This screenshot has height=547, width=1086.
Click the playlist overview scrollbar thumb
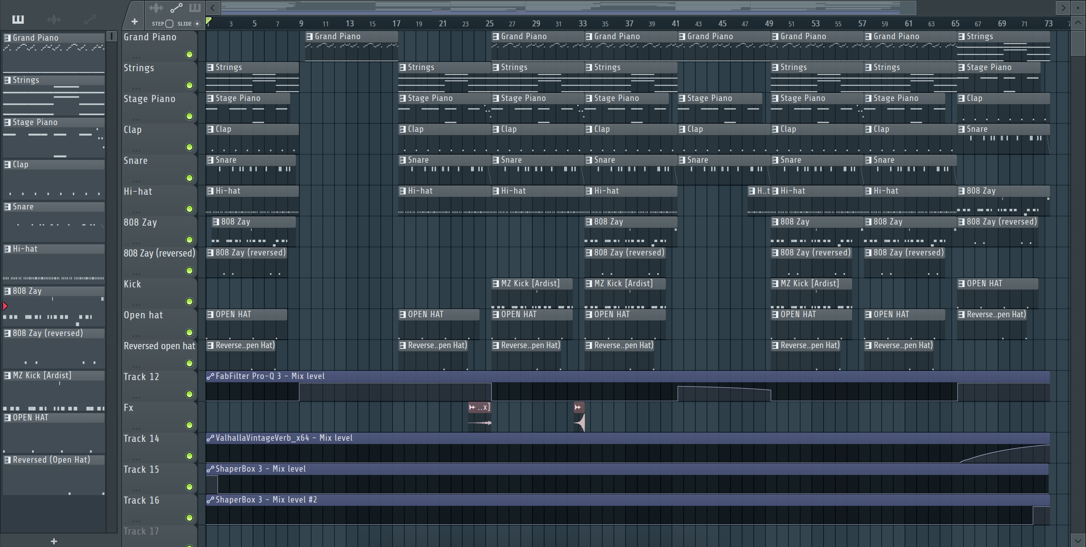click(568, 8)
